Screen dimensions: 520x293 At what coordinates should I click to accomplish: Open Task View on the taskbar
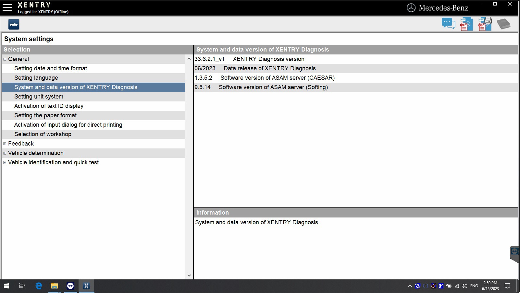coord(22,286)
